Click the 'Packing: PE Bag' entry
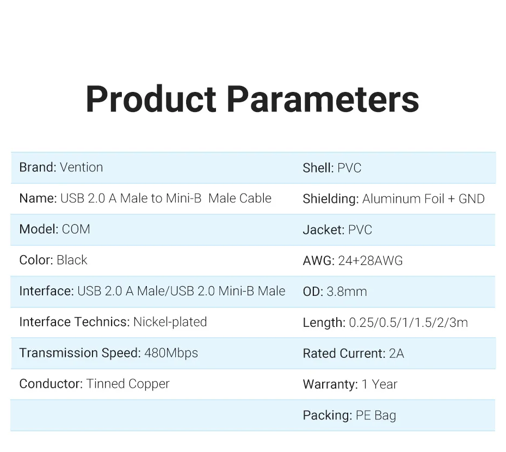This screenshot has width=506, height=452. (349, 416)
